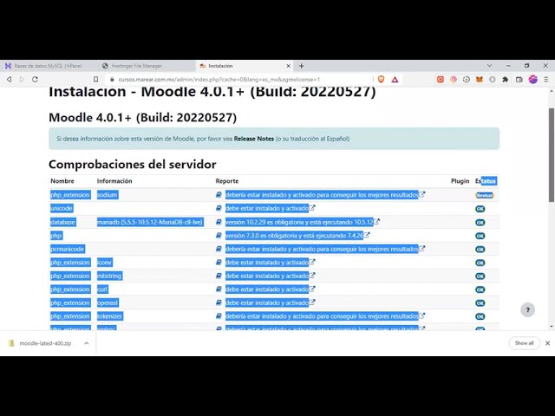The height and width of the screenshot is (416, 555).
Task: Click the book icon in tokenizer row
Action: pyautogui.click(x=219, y=316)
